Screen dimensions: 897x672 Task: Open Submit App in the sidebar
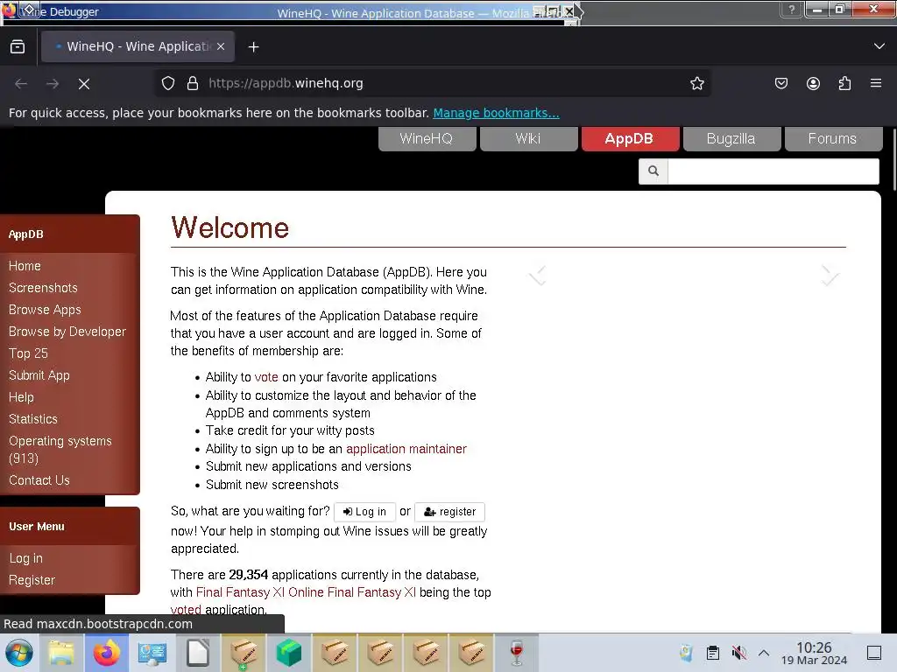(39, 375)
